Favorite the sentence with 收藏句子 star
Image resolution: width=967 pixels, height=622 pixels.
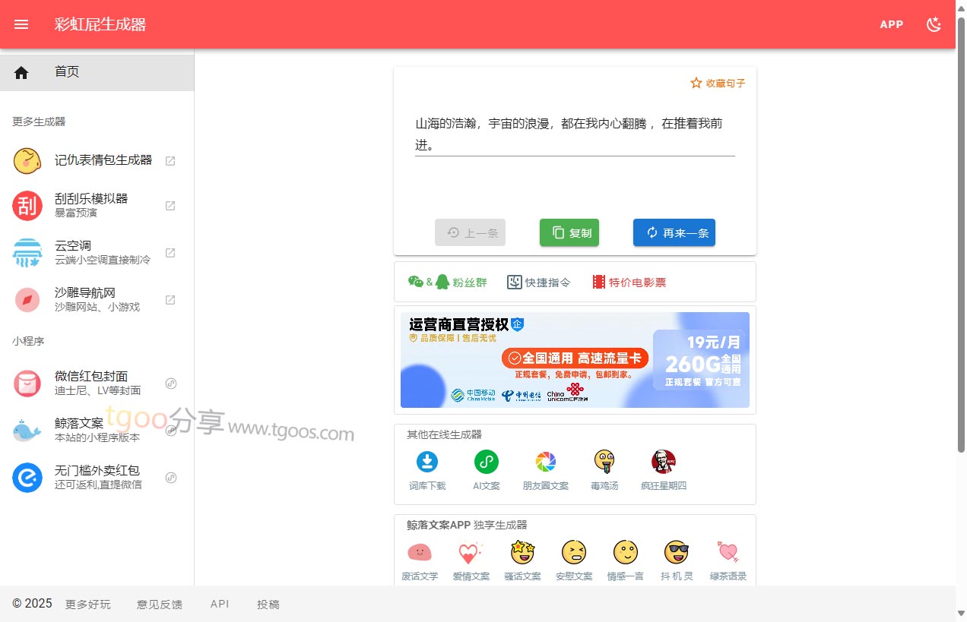(718, 83)
